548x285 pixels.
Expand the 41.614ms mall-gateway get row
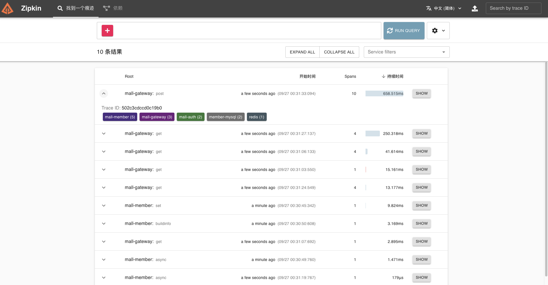(x=104, y=152)
